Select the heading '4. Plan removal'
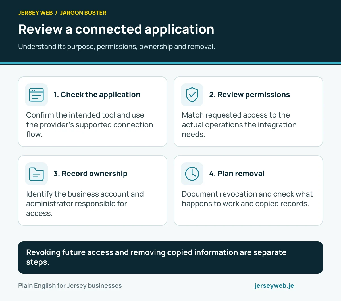 pos(237,174)
